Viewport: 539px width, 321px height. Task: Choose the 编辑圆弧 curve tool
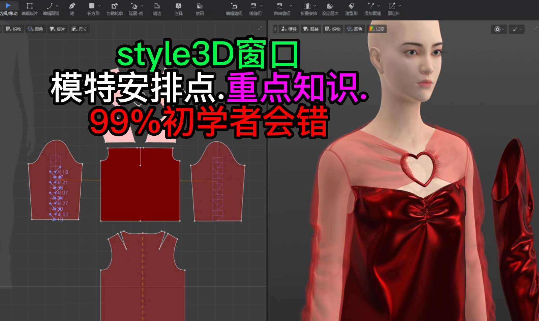[50, 8]
